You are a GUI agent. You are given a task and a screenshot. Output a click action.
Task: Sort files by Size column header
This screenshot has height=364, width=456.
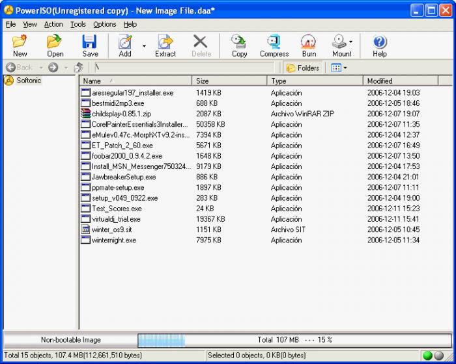(229, 81)
